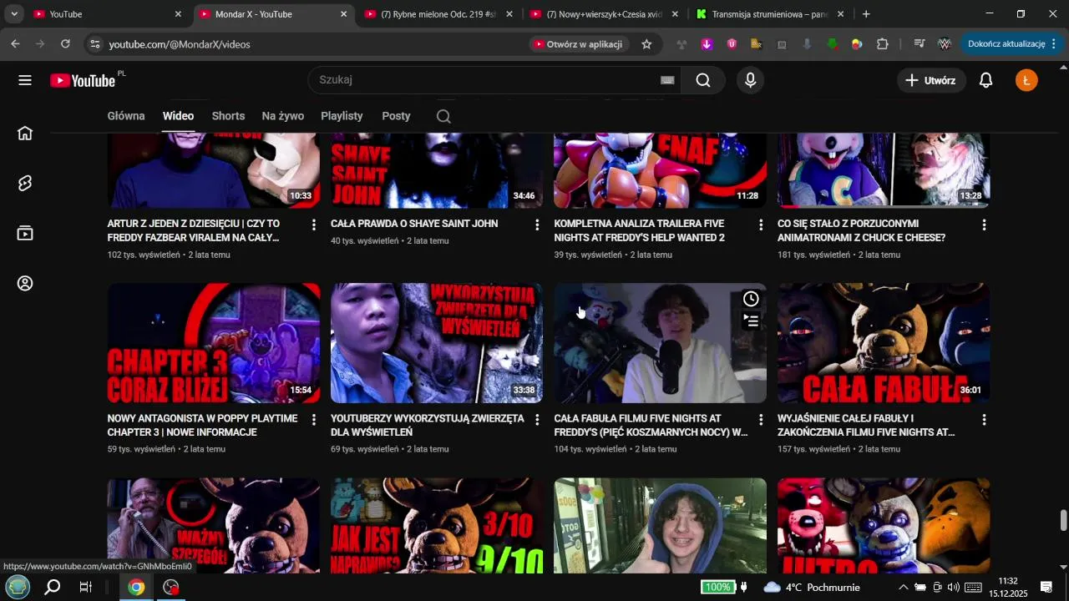Click the magnifier search button
The image size is (1069, 601).
click(703, 80)
